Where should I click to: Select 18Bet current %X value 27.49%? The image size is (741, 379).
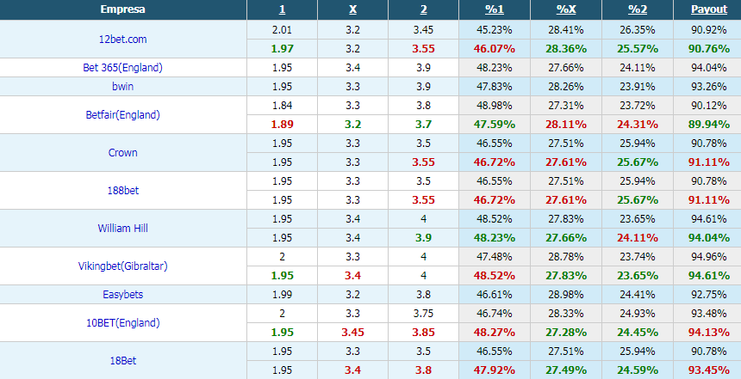566,370
